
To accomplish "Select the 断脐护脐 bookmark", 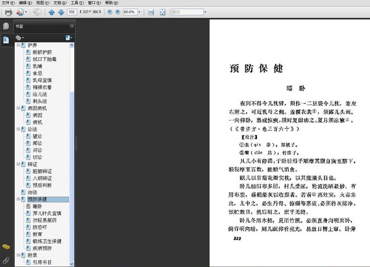I will (x=42, y=52).
